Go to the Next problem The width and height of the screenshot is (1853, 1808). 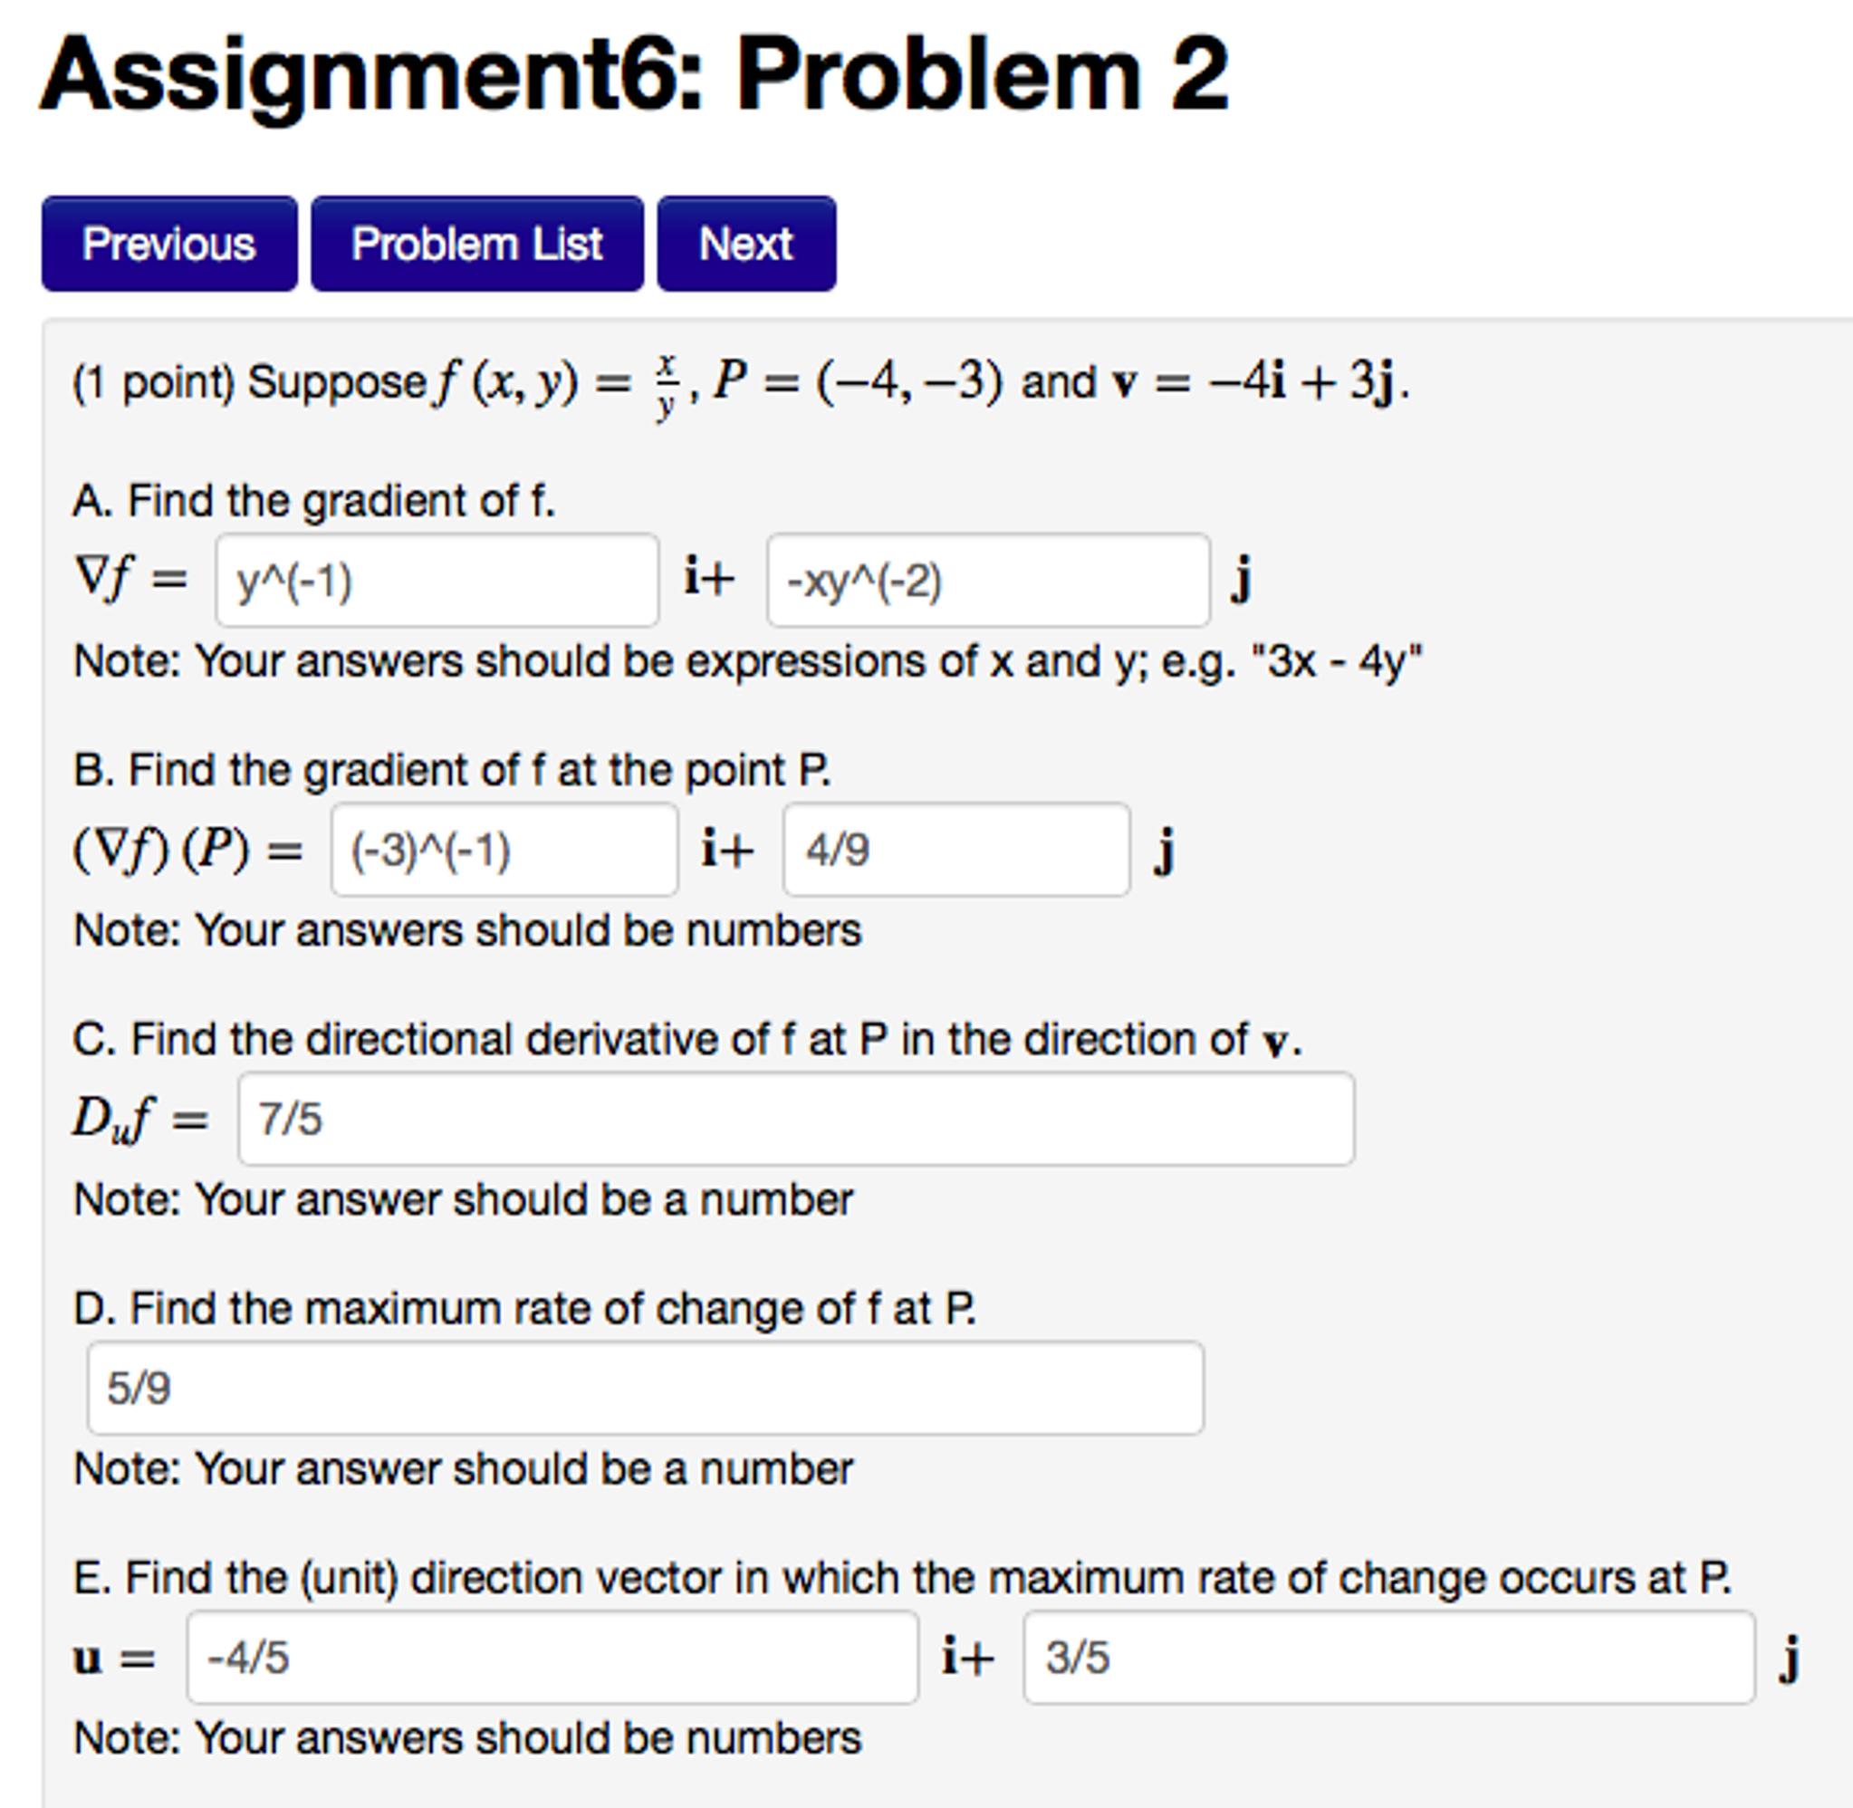click(x=746, y=244)
